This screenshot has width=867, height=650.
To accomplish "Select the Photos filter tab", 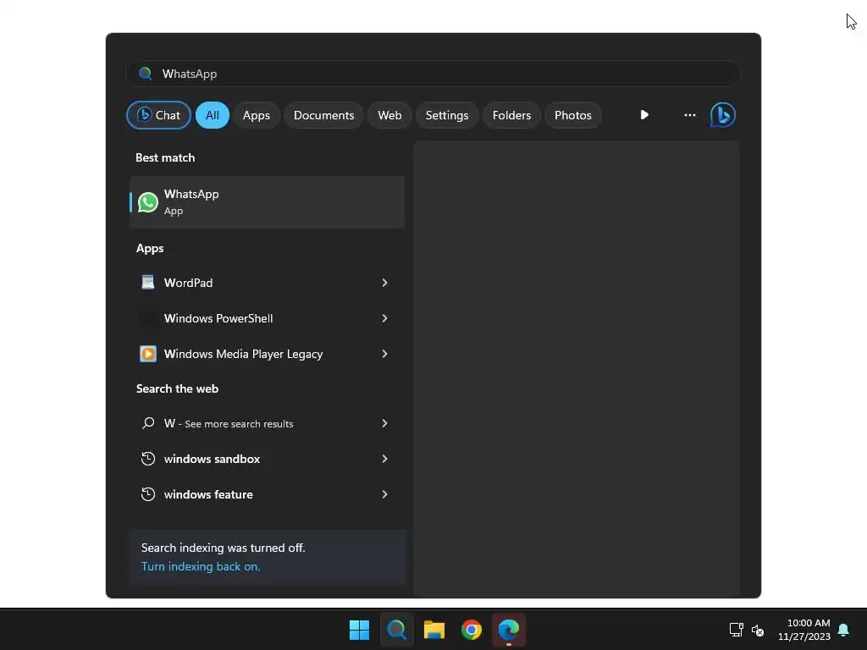I will [x=573, y=115].
